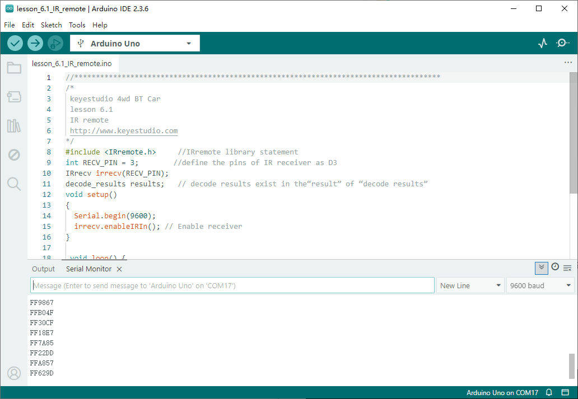This screenshot has width=578, height=399.
Task: Open the Sketch menu
Action: pyautogui.click(x=51, y=25)
